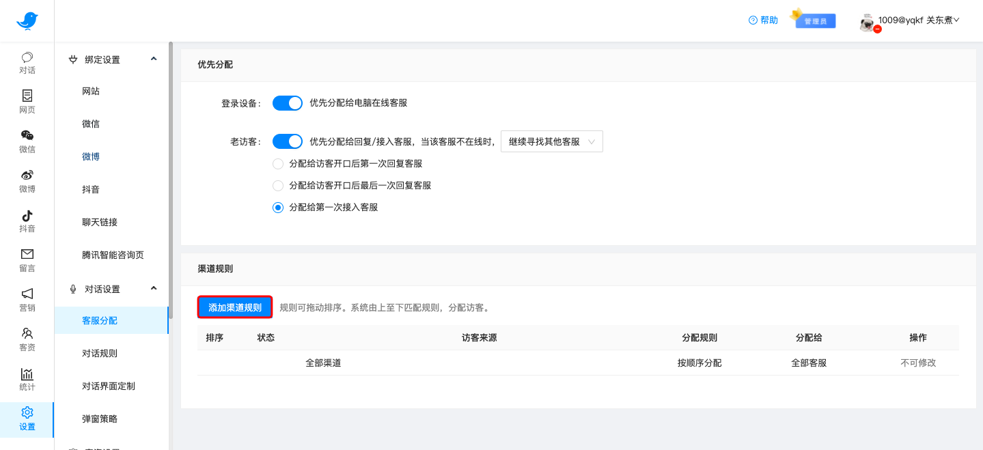This screenshot has width=983, height=450.
Task: Select 分配给访客开口后第一次回复客服 option
Action: coord(278,163)
